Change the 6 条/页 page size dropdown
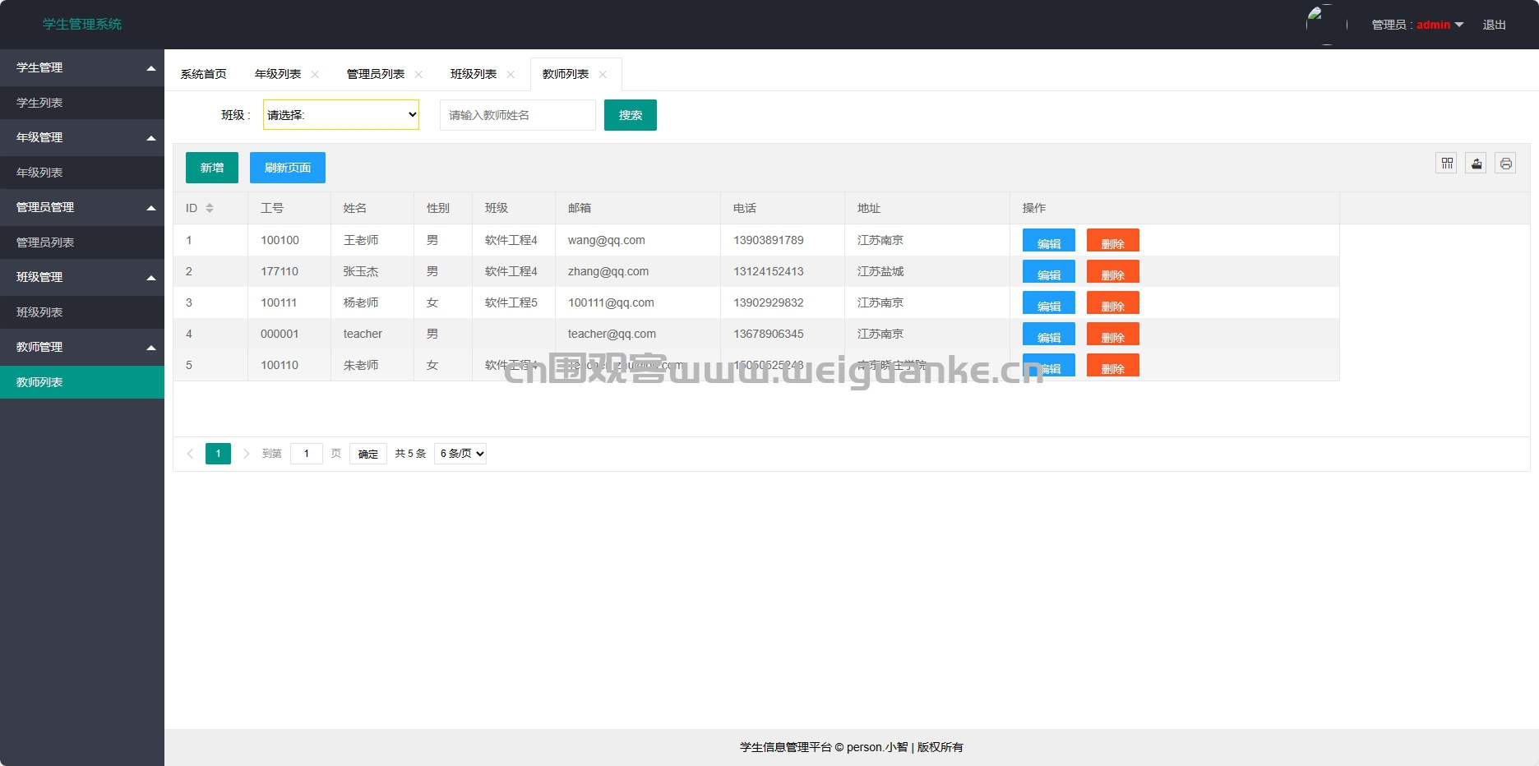1539x766 pixels. 460,454
